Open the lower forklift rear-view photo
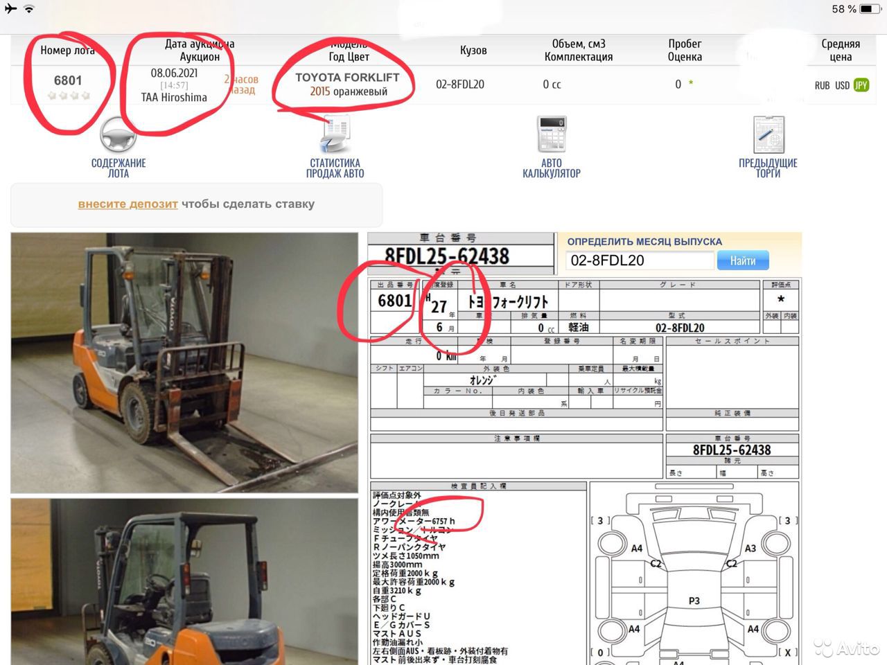 tap(184, 582)
